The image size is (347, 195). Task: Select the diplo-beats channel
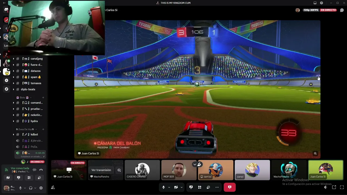click(x=29, y=89)
